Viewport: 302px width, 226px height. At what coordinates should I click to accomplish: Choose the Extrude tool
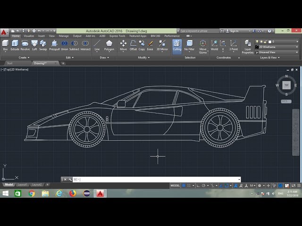coord(15,45)
